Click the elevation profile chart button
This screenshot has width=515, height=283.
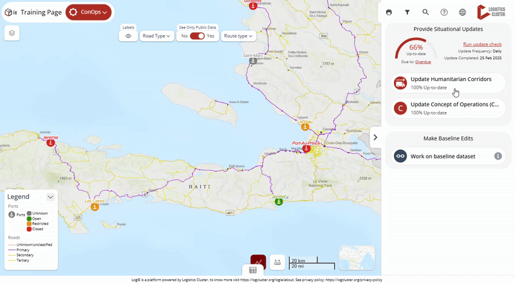point(258,262)
